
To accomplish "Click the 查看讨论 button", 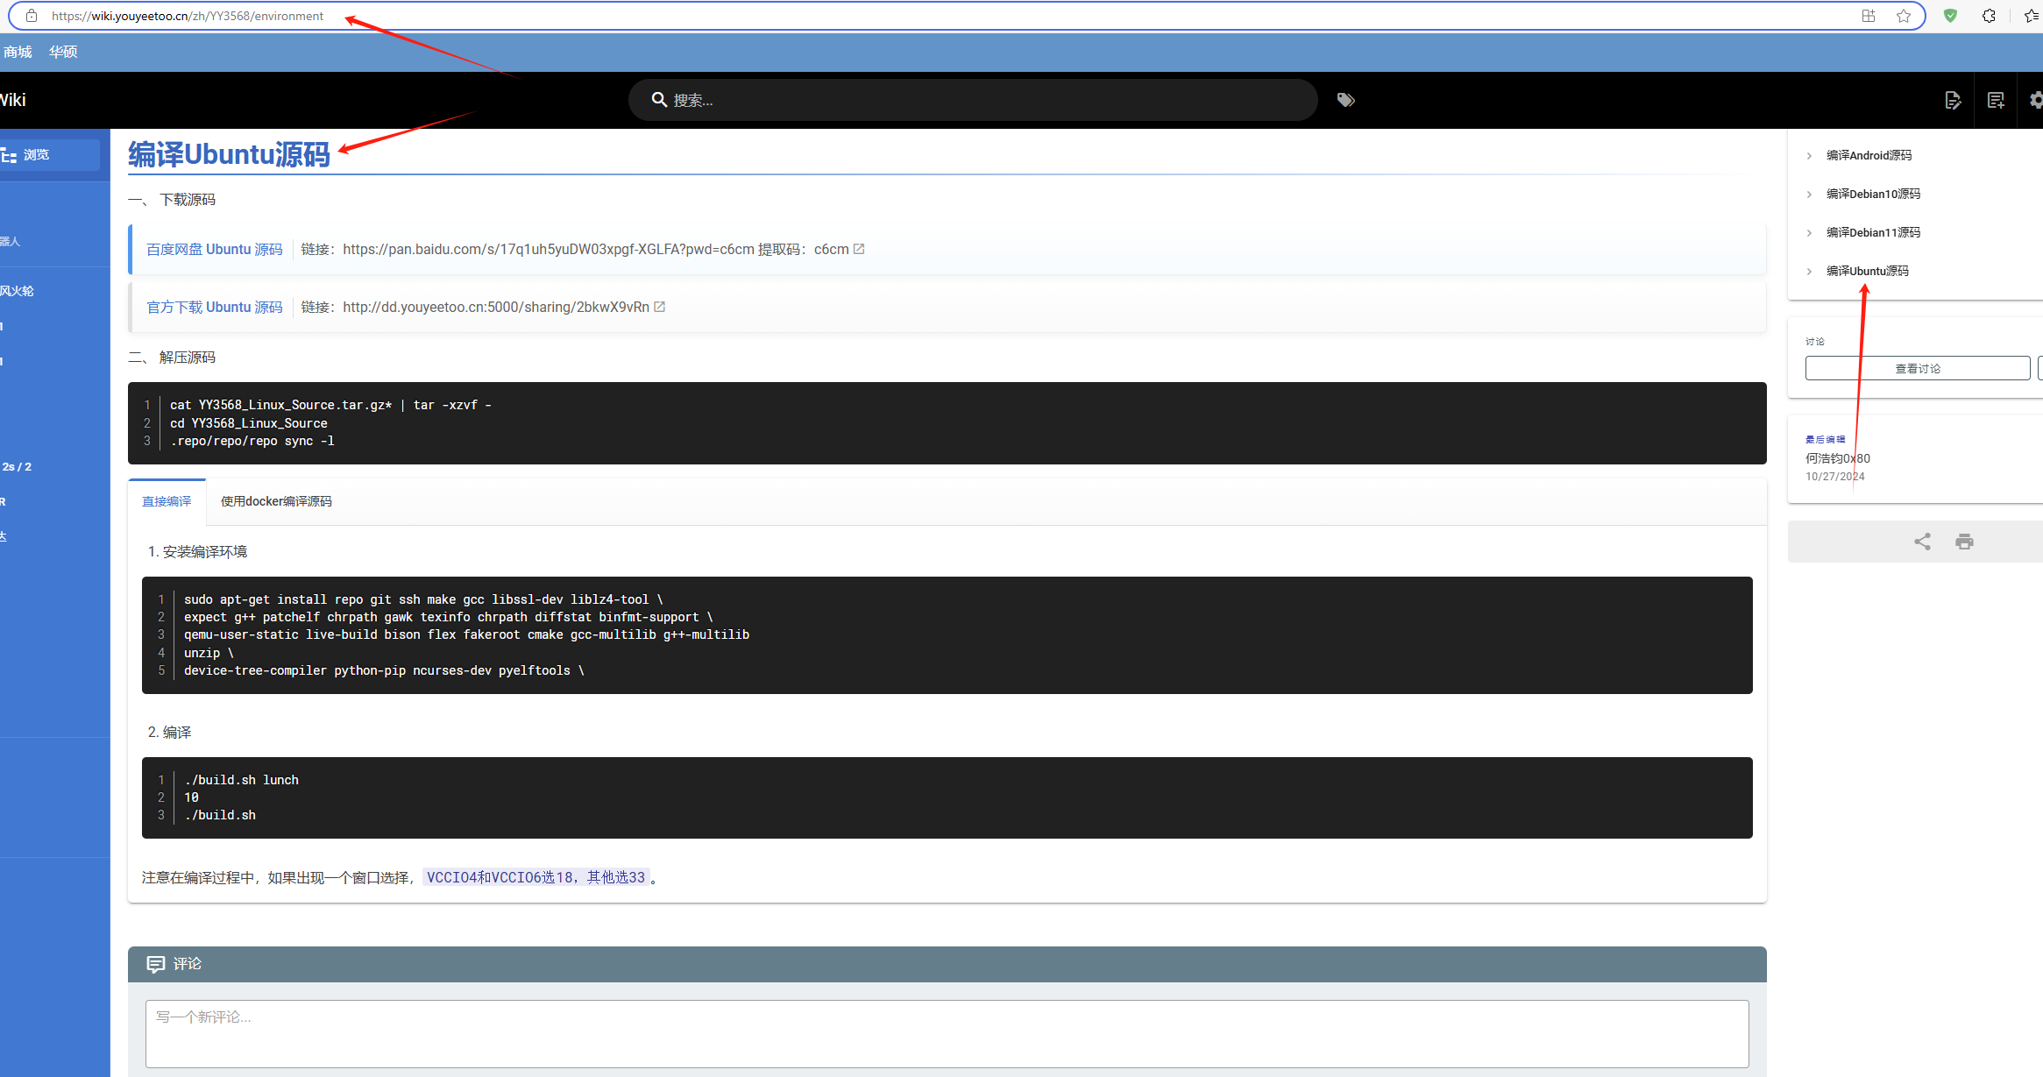I will (x=1917, y=369).
